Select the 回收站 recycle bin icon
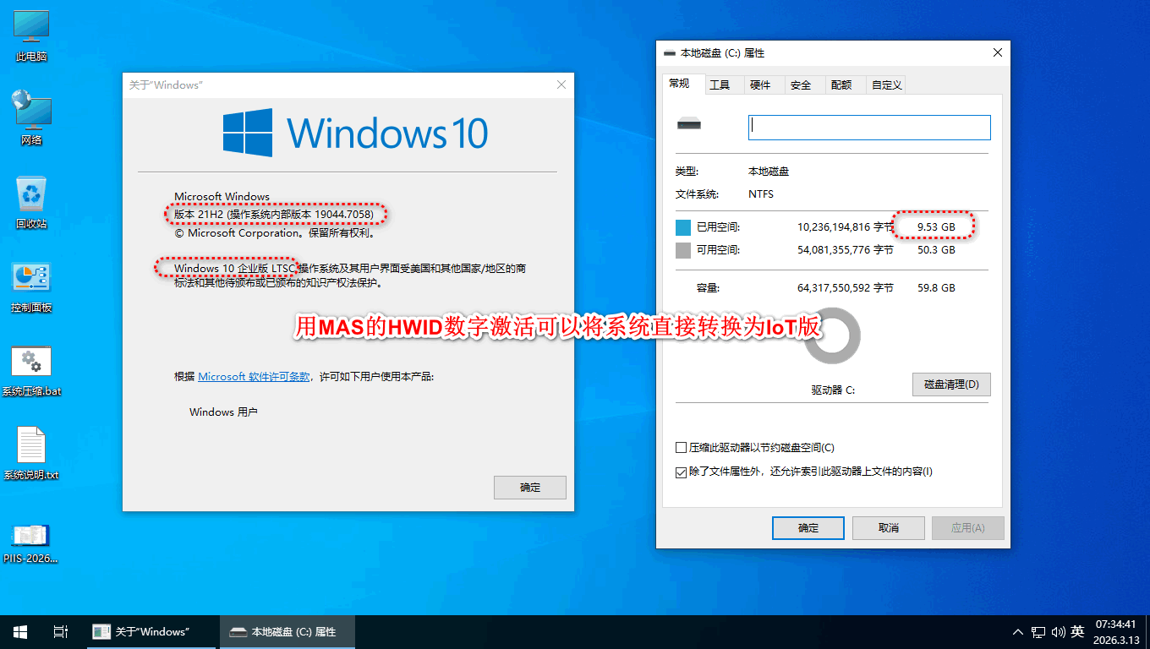This screenshot has width=1150, height=649. coord(31,203)
